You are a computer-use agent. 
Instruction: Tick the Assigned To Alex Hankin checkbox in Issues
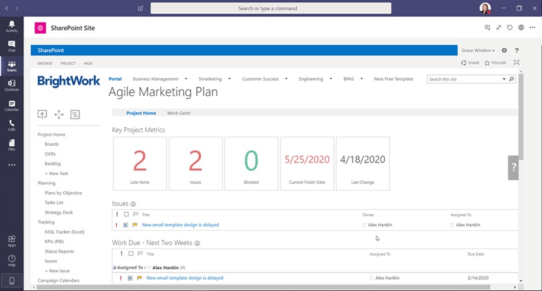[452, 225]
